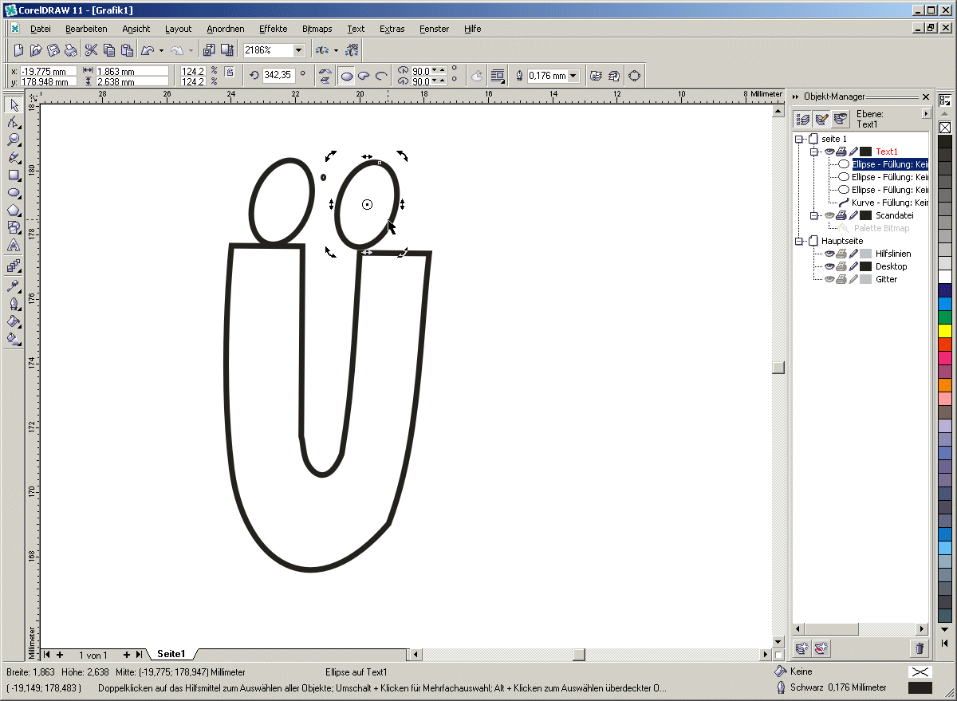The image size is (957, 701).
Task: Pick the white color swatch
Action: pyautogui.click(x=945, y=276)
